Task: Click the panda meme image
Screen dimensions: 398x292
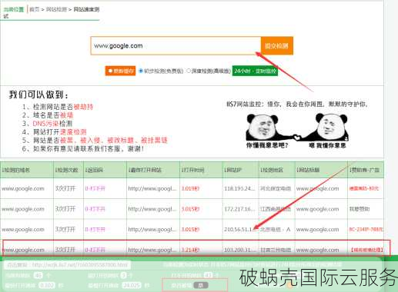Action: tap(297, 131)
